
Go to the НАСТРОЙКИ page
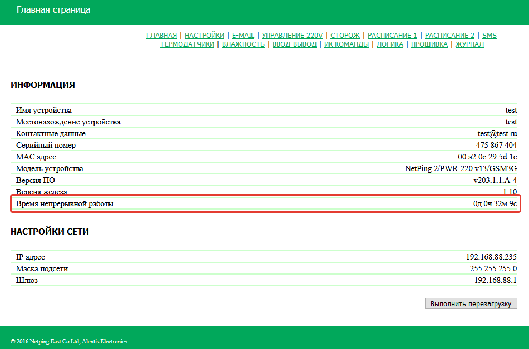pos(204,36)
